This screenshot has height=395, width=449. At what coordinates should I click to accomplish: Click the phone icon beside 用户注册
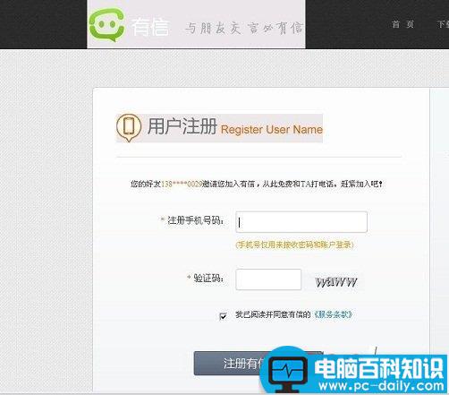coord(129,127)
